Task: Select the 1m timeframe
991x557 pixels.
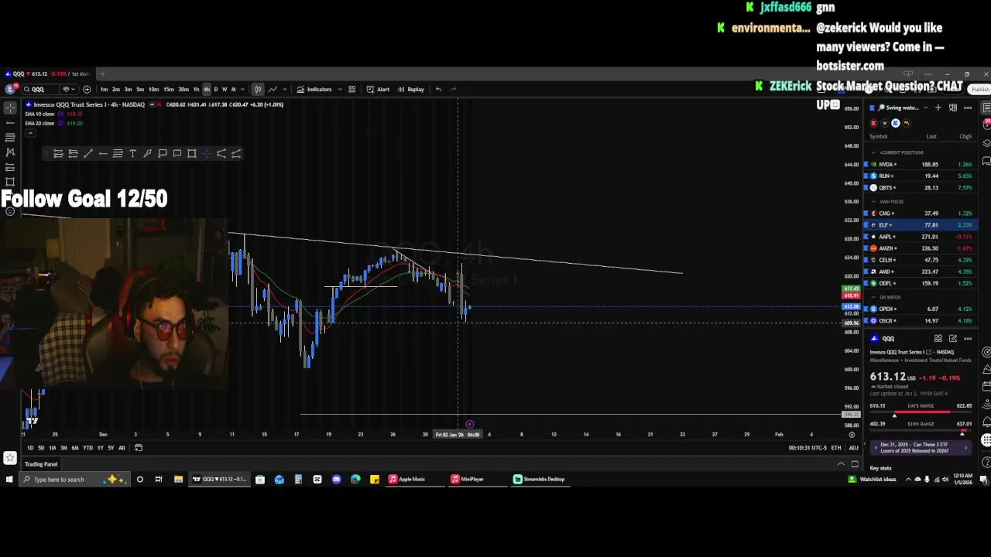Action: (x=104, y=89)
